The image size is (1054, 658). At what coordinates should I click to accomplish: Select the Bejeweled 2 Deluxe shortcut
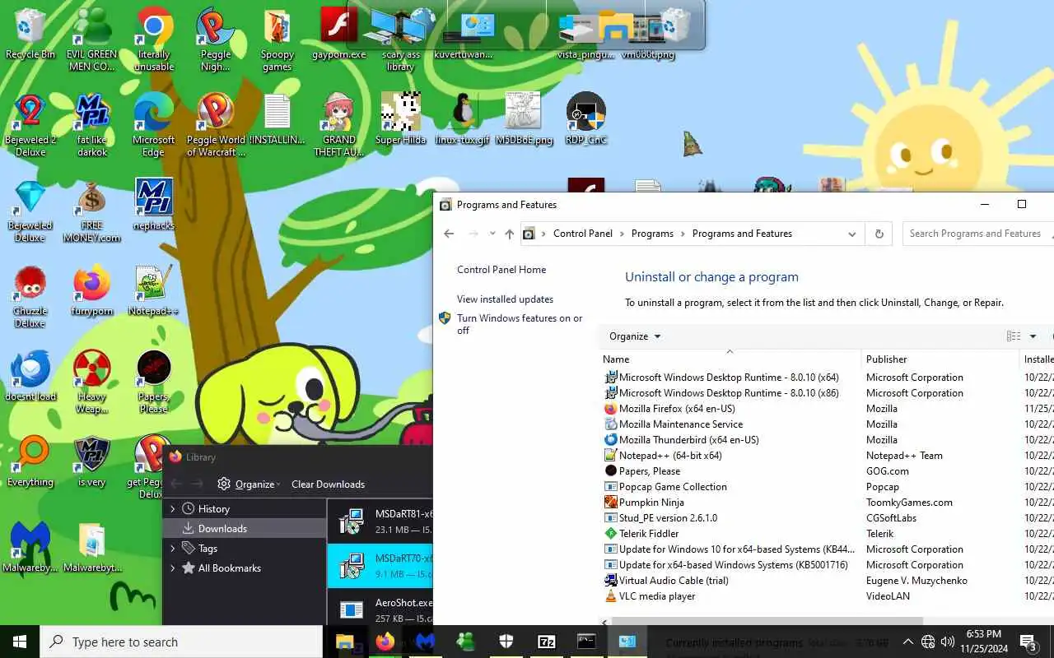pos(30,125)
